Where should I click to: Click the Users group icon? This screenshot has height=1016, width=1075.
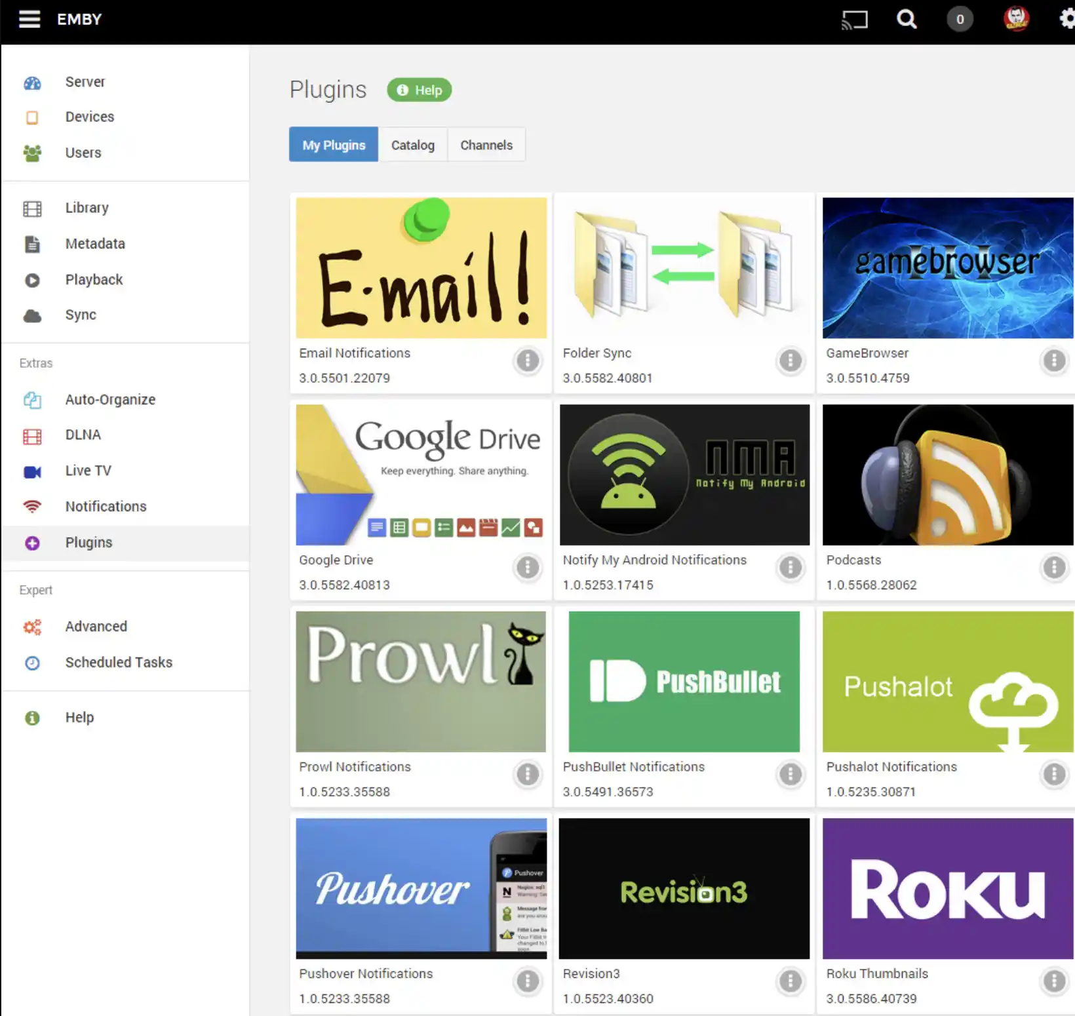coord(32,153)
